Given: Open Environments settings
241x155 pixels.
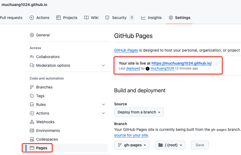Looking at the screenshot, I should 68,131.
